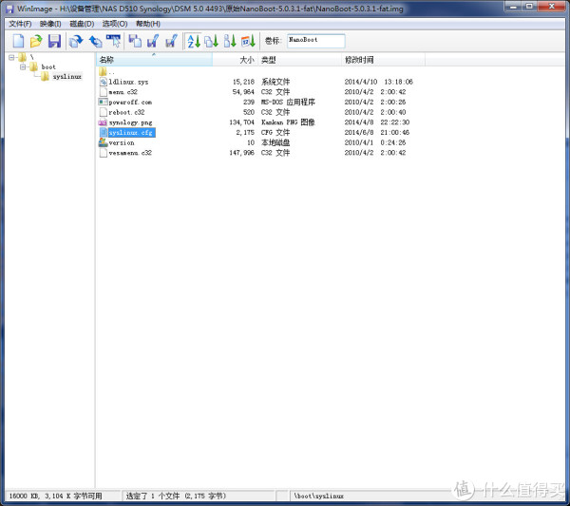This screenshot has height=506, width=570.
Task: Click the Open image folder icon
Action: [36, 41]
